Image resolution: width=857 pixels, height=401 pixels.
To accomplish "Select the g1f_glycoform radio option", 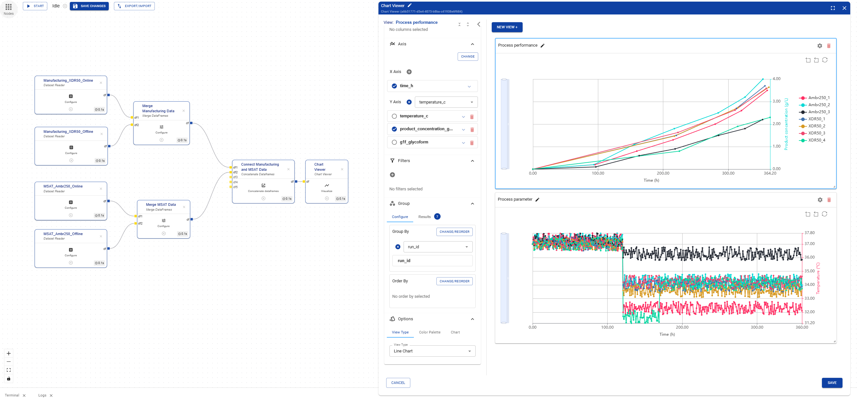I will point(394,142).
